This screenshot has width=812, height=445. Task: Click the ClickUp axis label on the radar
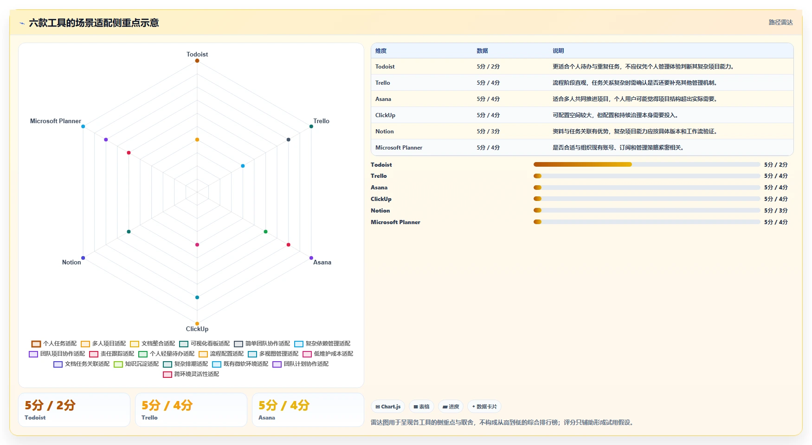[x=197, y=329]
